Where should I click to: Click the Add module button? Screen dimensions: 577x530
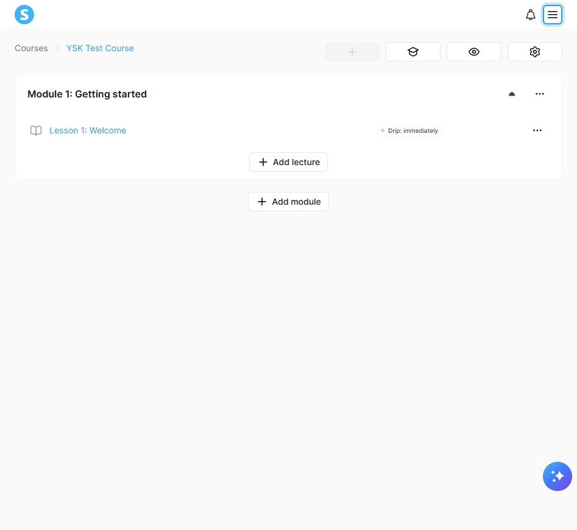289,202
